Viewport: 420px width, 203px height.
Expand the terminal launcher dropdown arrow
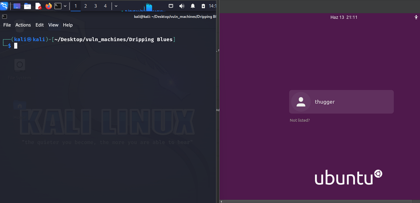(x=65, y=6)
